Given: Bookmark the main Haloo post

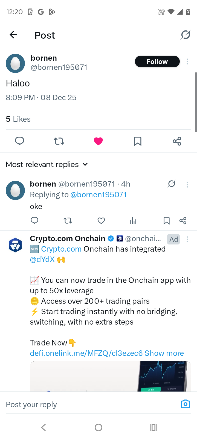Looking at the screenshot, I should [x=138, y=141].
